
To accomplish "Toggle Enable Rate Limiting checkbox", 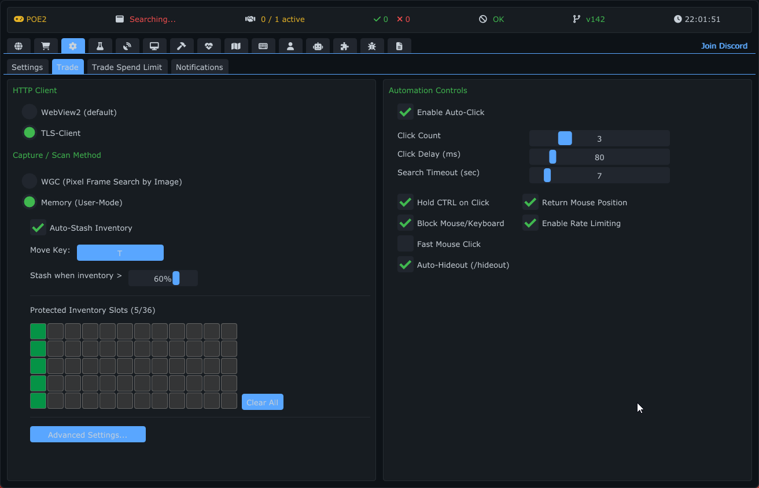I will (530, 223).
